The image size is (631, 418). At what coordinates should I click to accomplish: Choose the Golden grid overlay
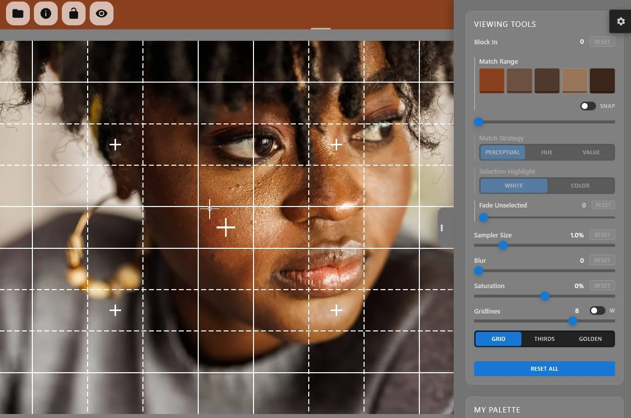coord(590,339)
